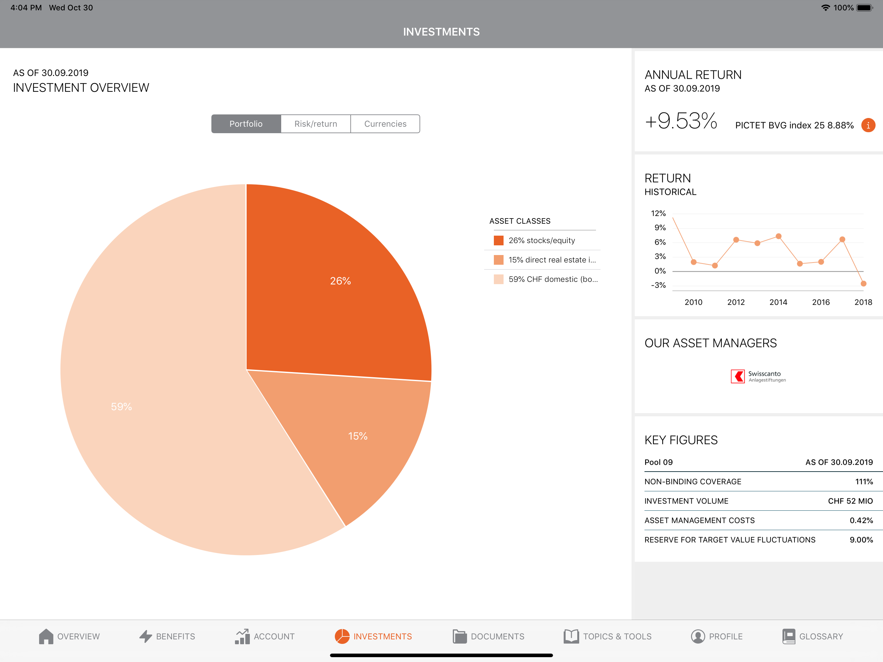The height and width of the screenshot is (662, 883).
Task: Select the direct real estate legend swatch
Action: point(499,260)
